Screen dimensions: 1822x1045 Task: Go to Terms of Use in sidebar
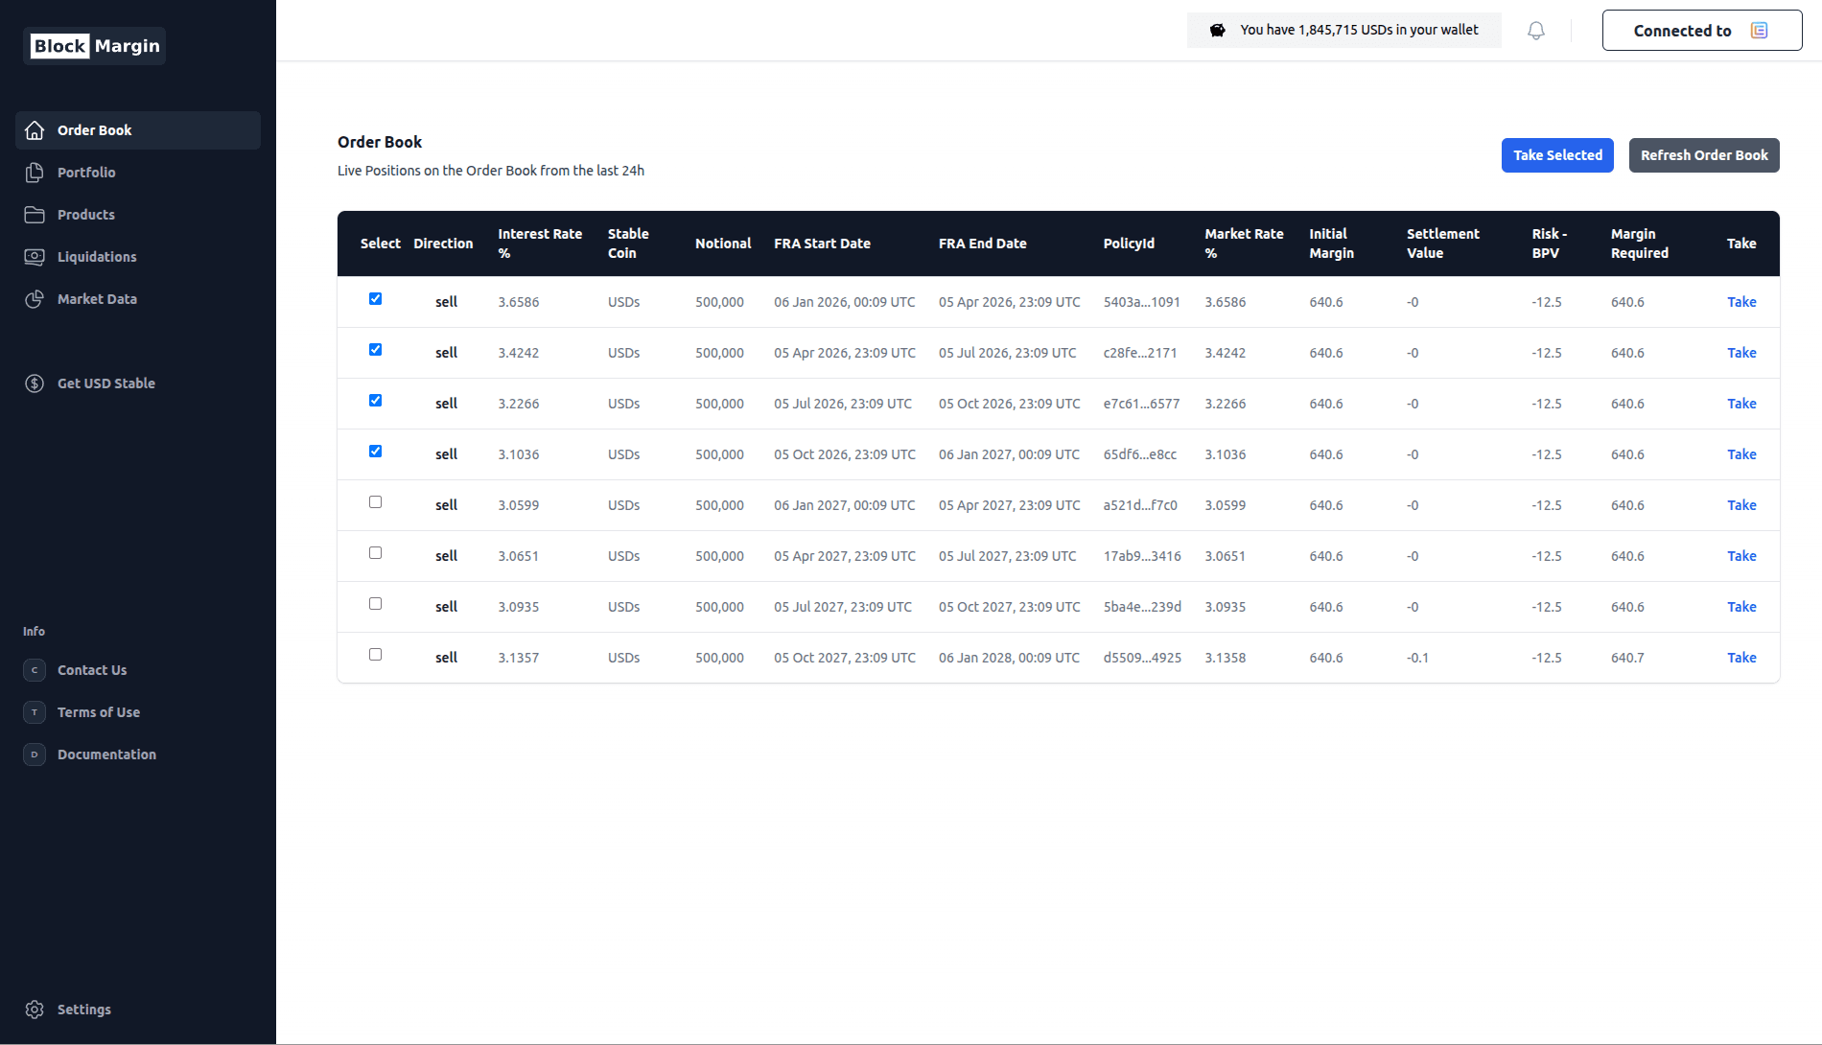click(x=99, y=712)
